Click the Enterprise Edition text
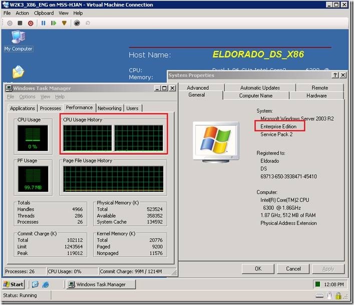 pyautogui.click(x=278, y=126)
